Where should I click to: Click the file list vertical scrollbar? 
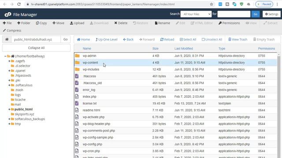[x=279, y=106]
